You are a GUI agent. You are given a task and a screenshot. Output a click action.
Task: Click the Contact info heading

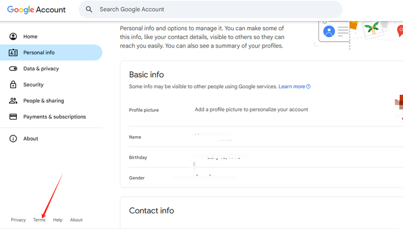pos(151,211)
